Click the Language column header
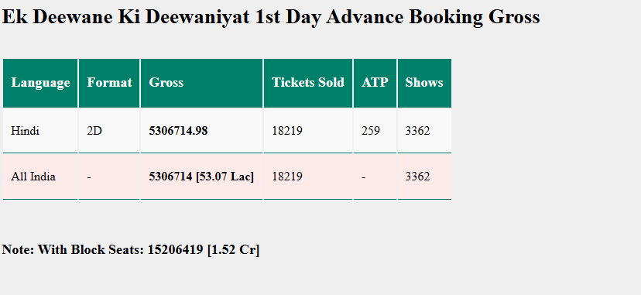This screenshot has width=641, height=295. (40, 83)
